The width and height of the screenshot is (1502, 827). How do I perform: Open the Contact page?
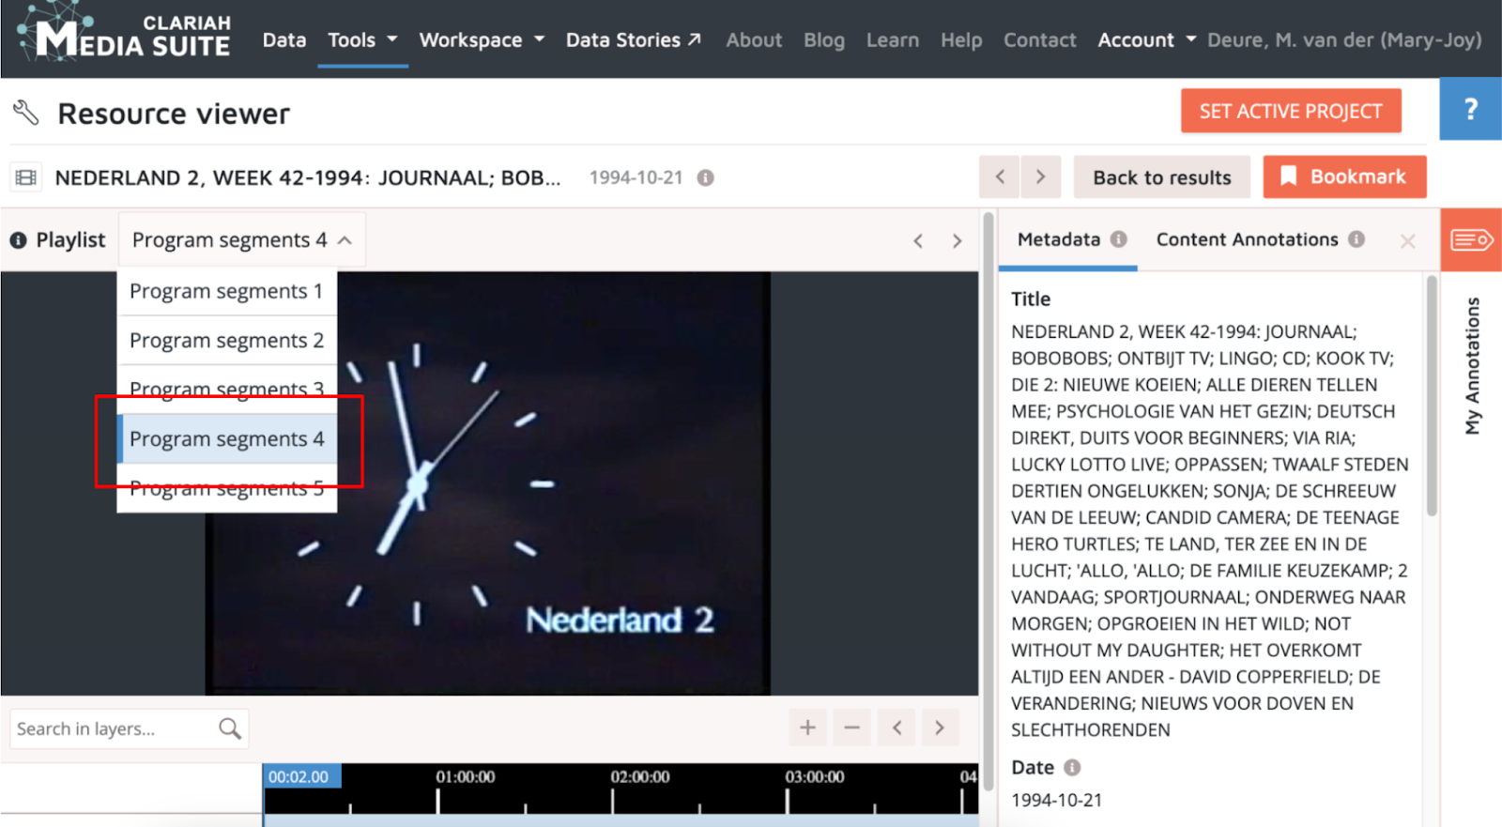(x=1040, y=39)
